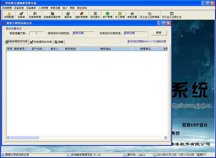Screen dimensions: 216x158
Task: Open the 设备安装 menu
Action: pyautogui.click(x=19, y=8)
